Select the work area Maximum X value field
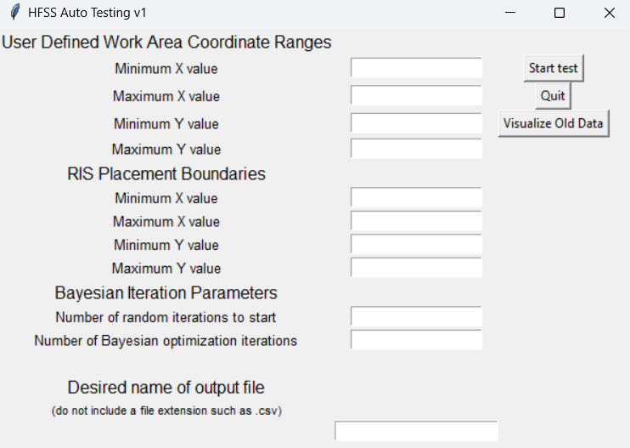Viewport: 630px width, 448px height. tap(416, 95)
